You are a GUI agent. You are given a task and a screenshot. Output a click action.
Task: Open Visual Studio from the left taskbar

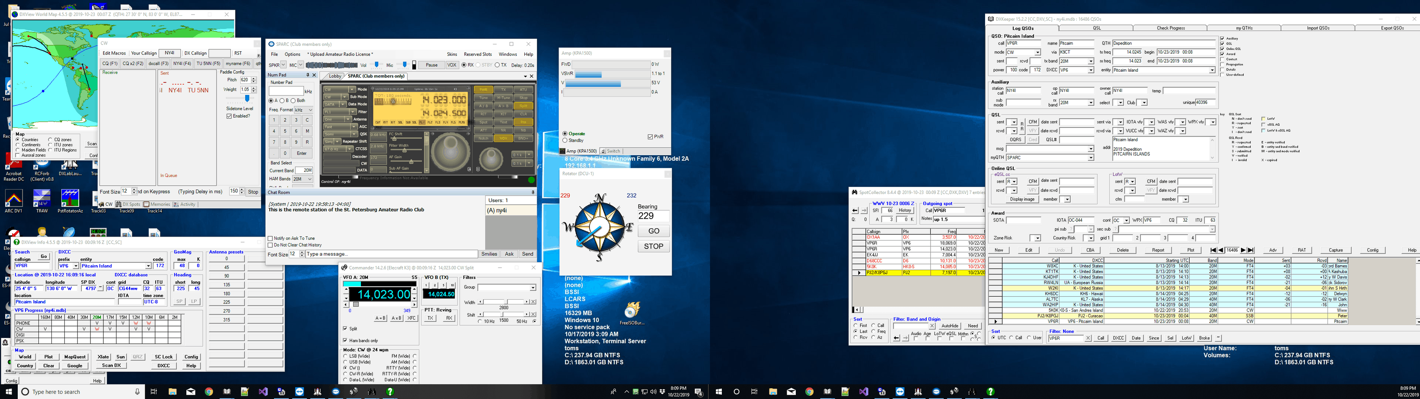click(x=263, y=392)
